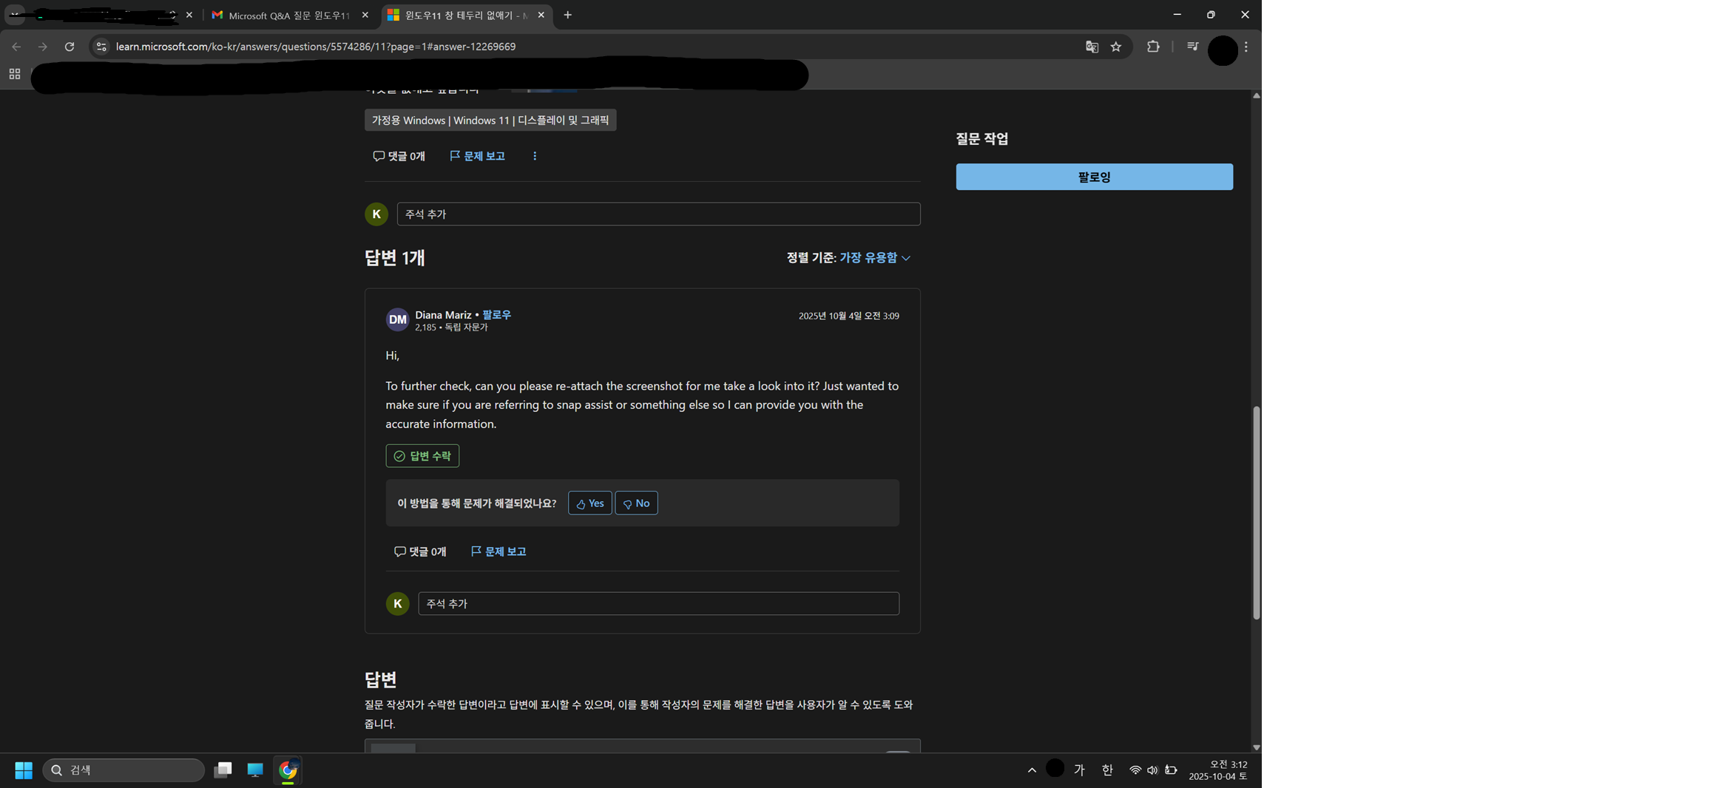Open the Google Translate page icon

click(x=1092, y=47)
